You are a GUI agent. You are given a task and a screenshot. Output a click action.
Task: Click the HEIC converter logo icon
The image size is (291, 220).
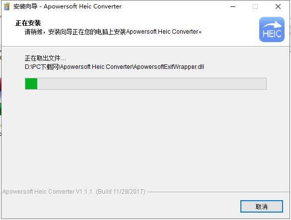coord(272,29)
